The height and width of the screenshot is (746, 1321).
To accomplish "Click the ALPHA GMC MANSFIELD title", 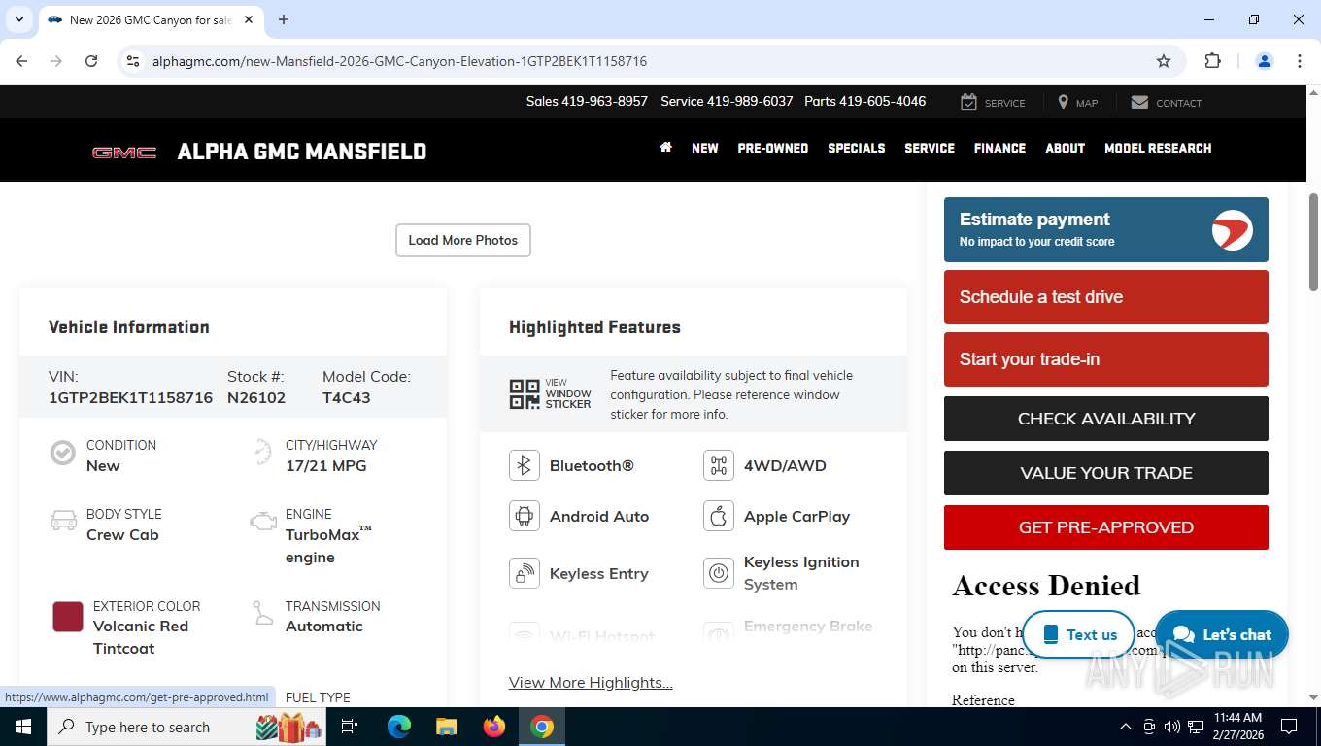I will coord(302,152).
